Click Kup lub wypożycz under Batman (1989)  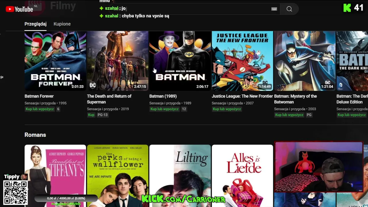point(164,109)
